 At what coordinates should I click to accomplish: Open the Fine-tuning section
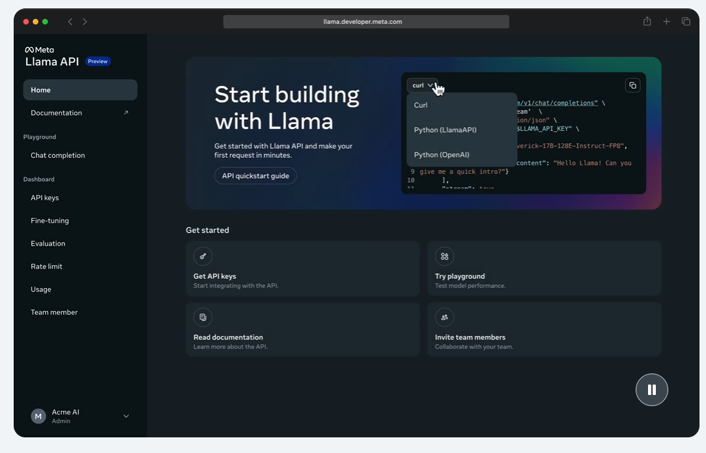80,220
